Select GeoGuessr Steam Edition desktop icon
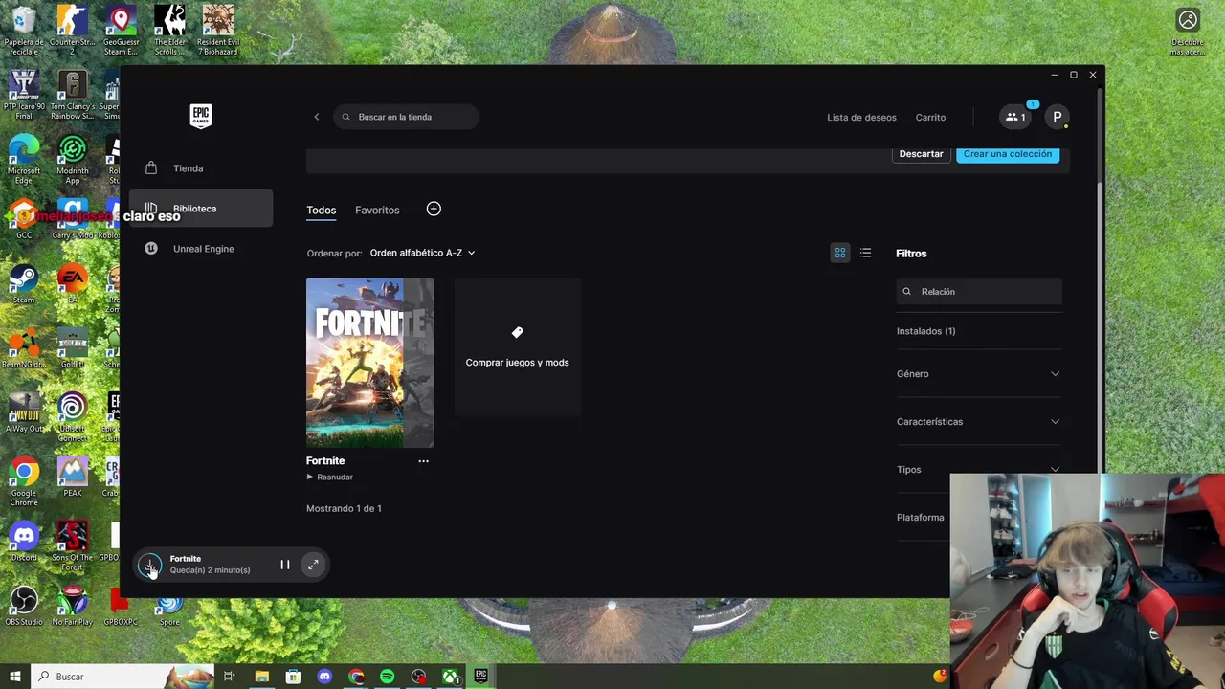The width and height of the screenshot is (1225, 689). [121, 31]
